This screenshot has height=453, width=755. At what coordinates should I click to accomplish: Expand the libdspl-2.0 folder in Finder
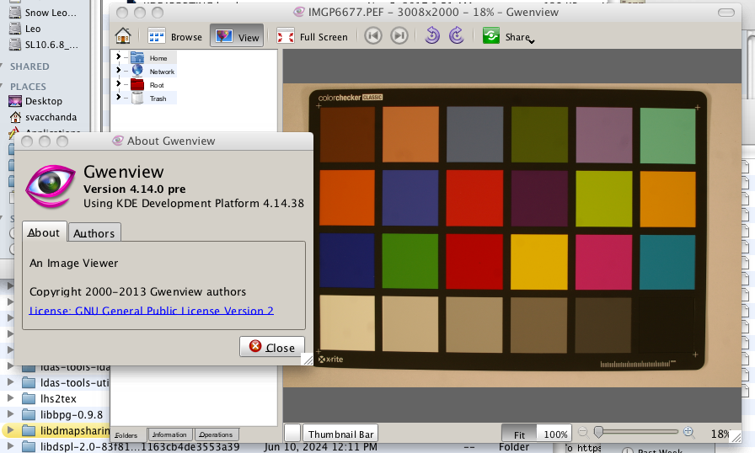pyautogui.click(x=10, y=445)
